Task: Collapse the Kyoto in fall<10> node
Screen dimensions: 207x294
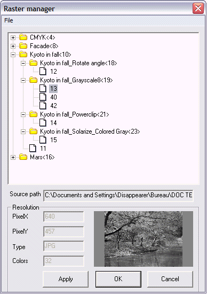Action: 13,55
